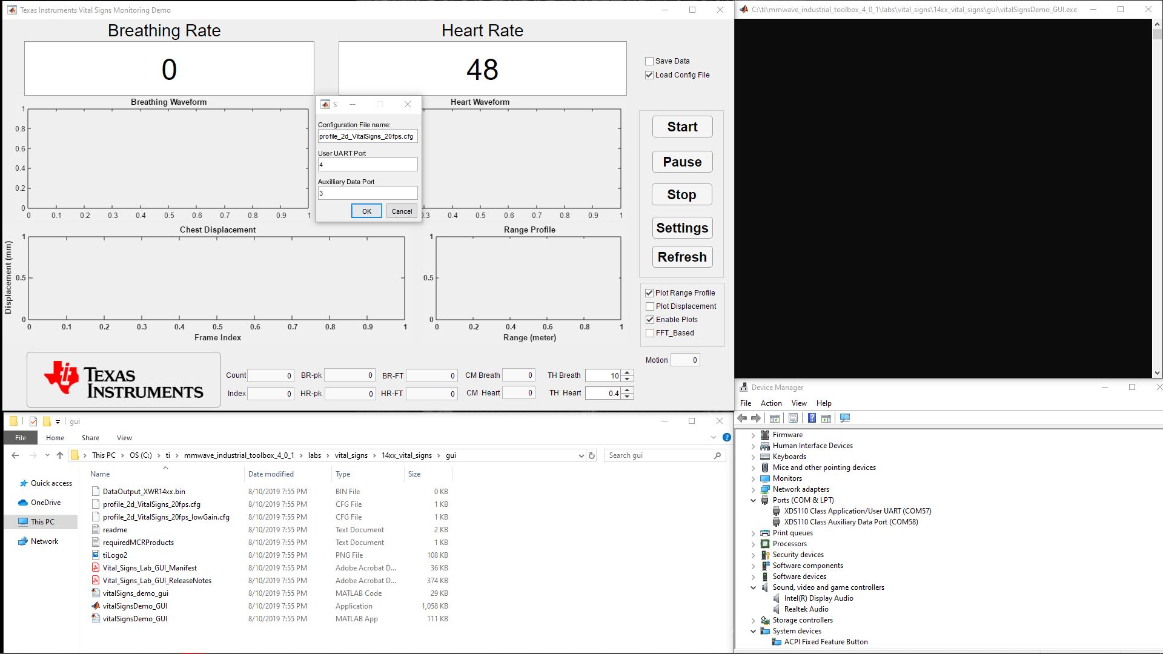The height and width of the screenshot is (654, 1163).
Task: Switch to the View ribbon tab
Action: 124,438
